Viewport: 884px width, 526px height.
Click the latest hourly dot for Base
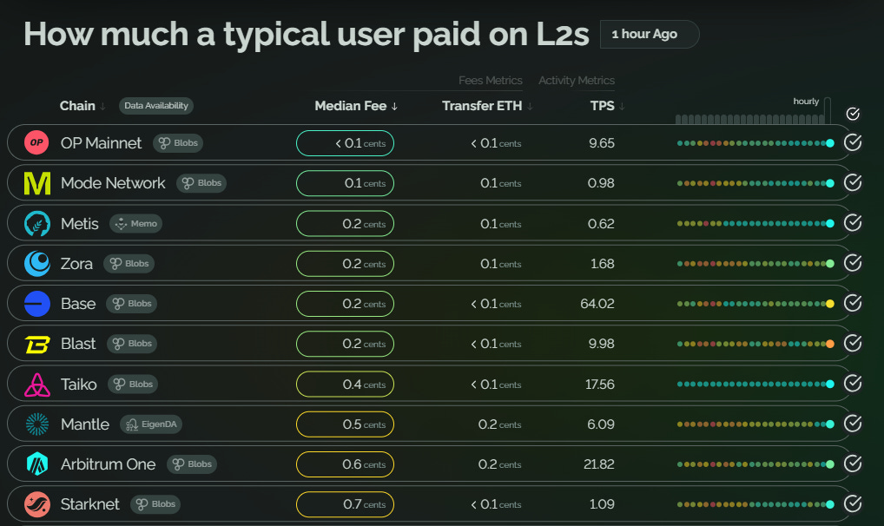(830, 304)
